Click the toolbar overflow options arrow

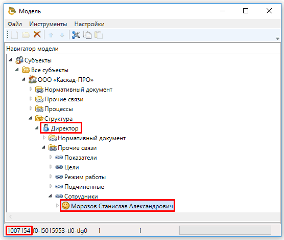[x=277, y=38]
